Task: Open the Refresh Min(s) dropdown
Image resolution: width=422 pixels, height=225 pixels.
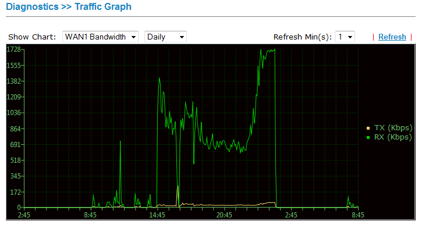Action: tap(345, 37)
